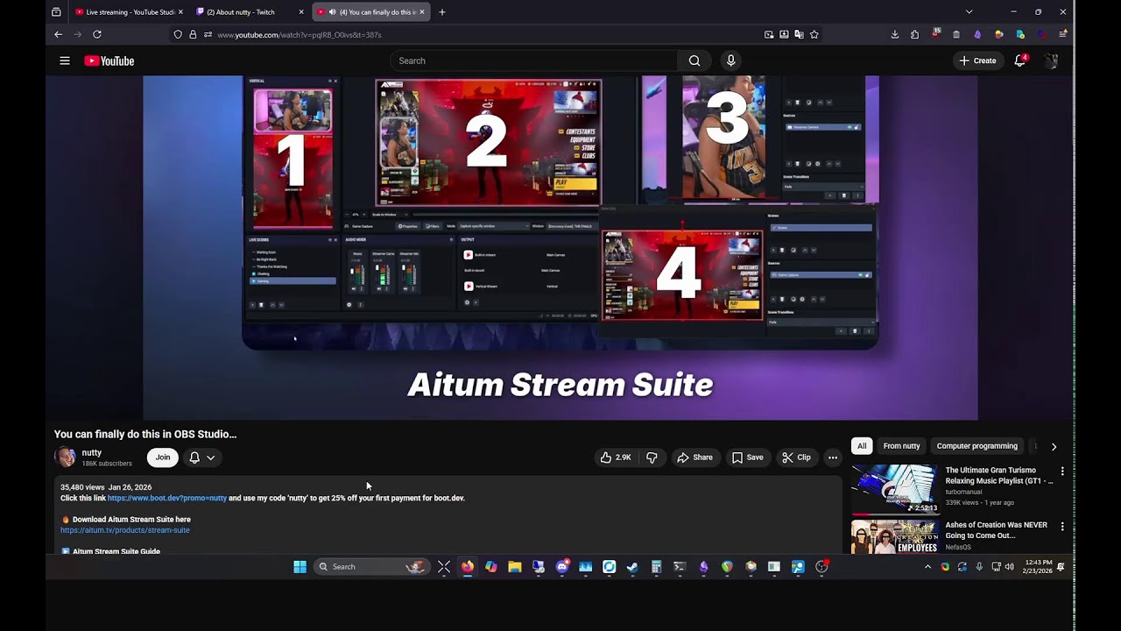The height and width of the screenshot is (631, 1121).
Task: Click the YouTube Create button
Action: [x=977, y=60]
